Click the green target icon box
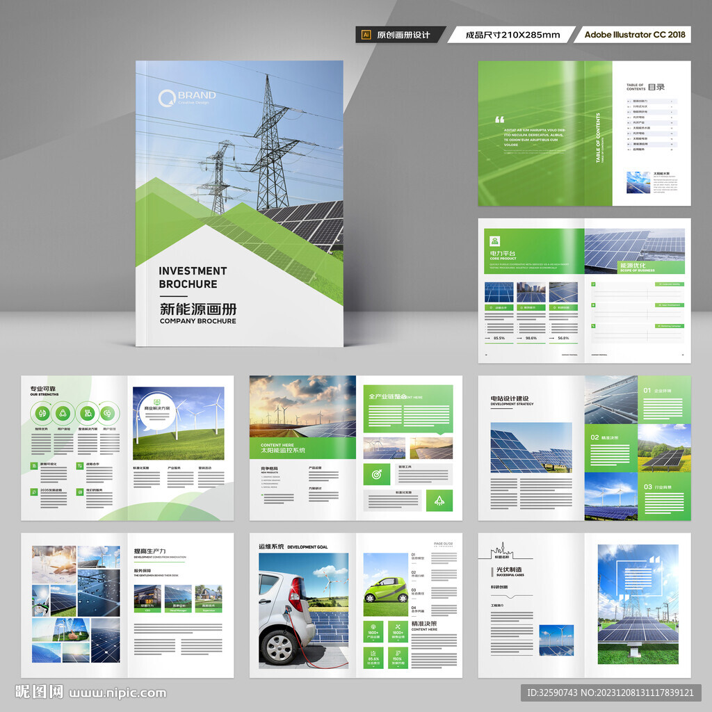712x712 pixels. point(376,474)
